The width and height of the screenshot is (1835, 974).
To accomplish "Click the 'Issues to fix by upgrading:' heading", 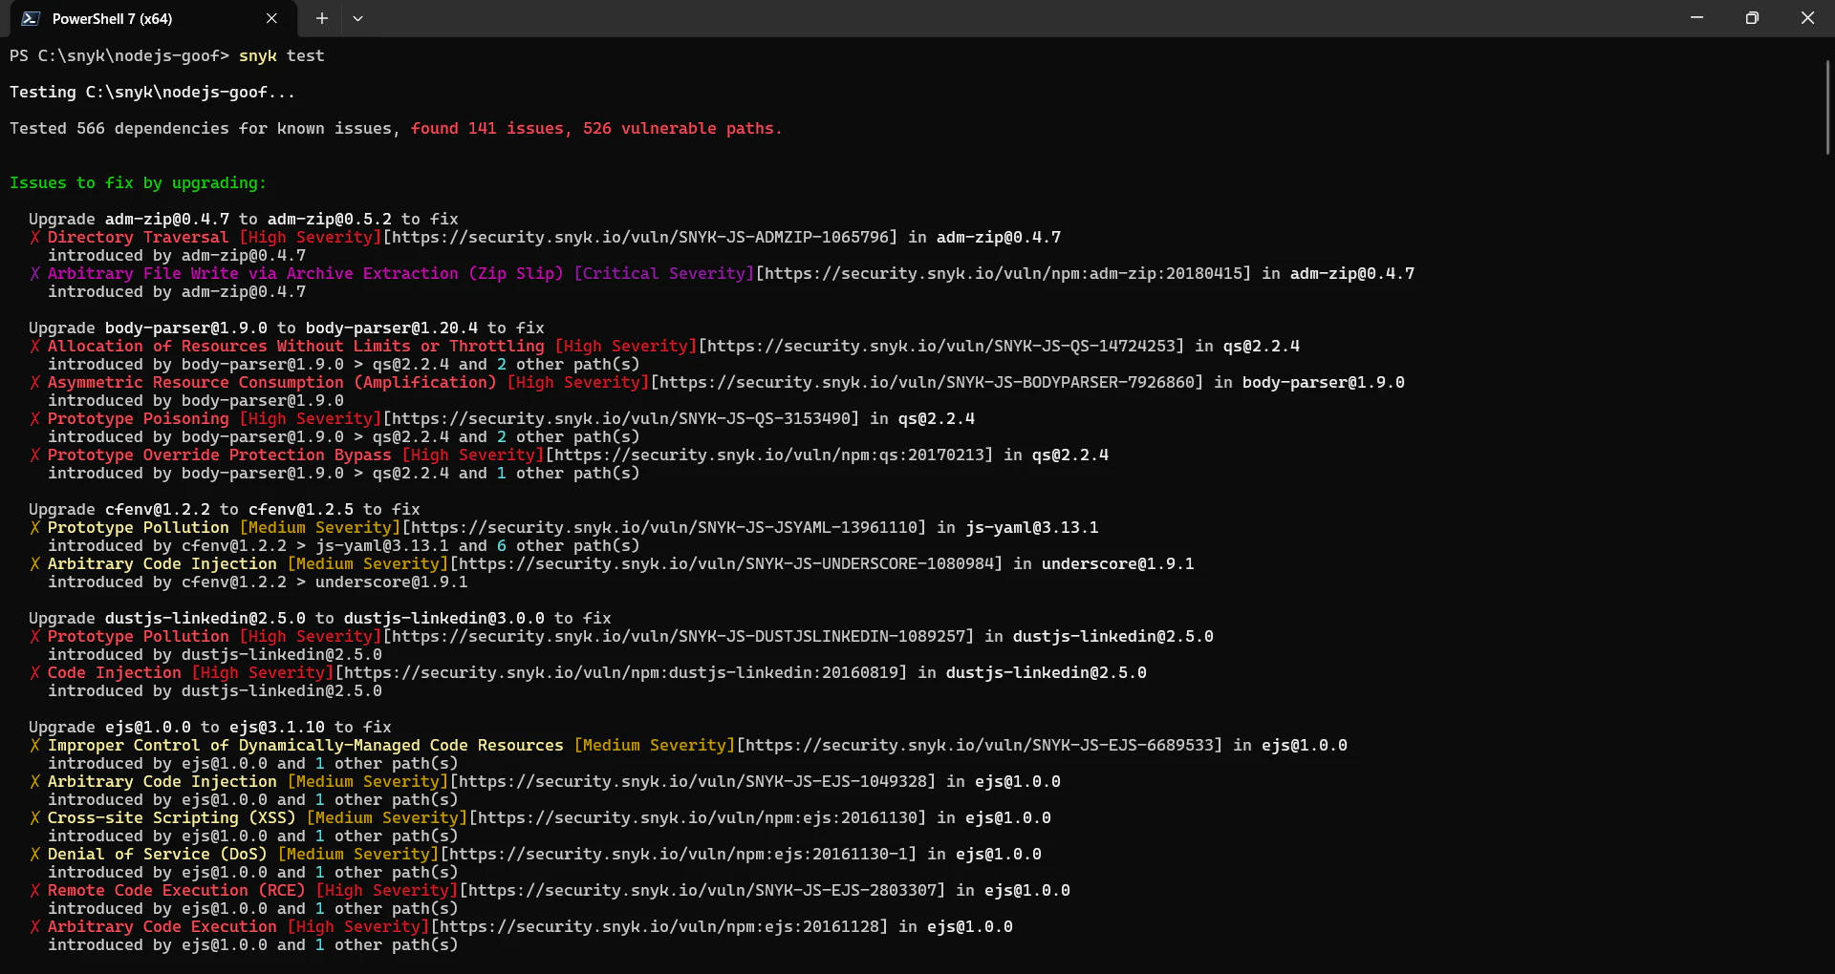I will tap(139, 182).
